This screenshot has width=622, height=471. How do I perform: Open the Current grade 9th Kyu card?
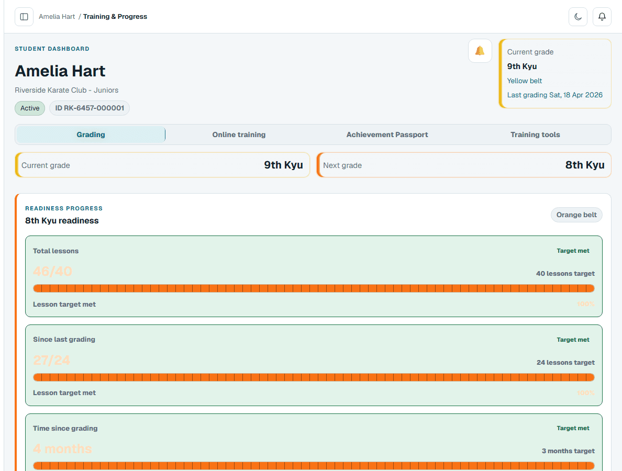coord(162,165)
